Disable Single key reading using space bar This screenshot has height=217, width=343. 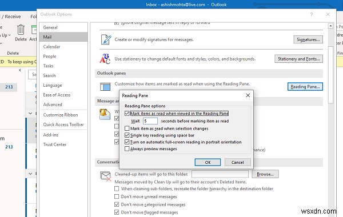coord(127,135)
